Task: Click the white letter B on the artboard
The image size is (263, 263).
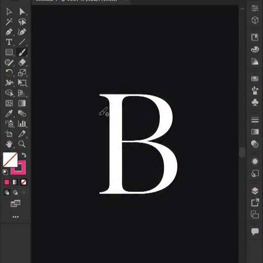Action: pyautogui.click(x=117, y=144)
